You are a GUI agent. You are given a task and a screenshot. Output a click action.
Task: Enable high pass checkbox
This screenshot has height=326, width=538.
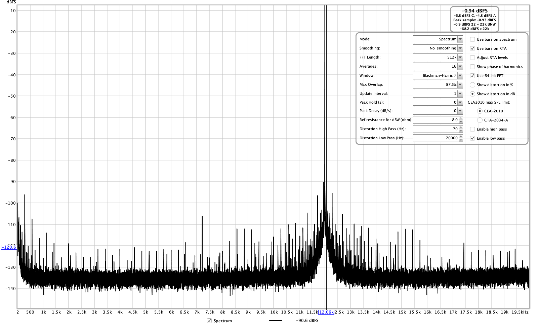(x=472, y=129)
